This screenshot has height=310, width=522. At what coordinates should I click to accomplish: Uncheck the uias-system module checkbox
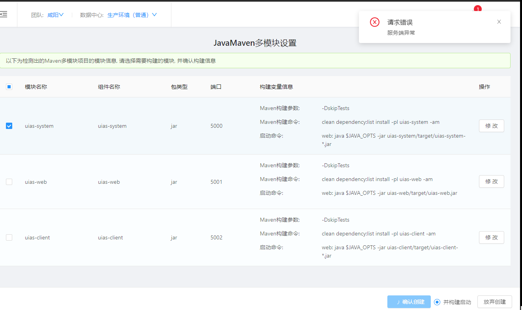click(9, 126)
